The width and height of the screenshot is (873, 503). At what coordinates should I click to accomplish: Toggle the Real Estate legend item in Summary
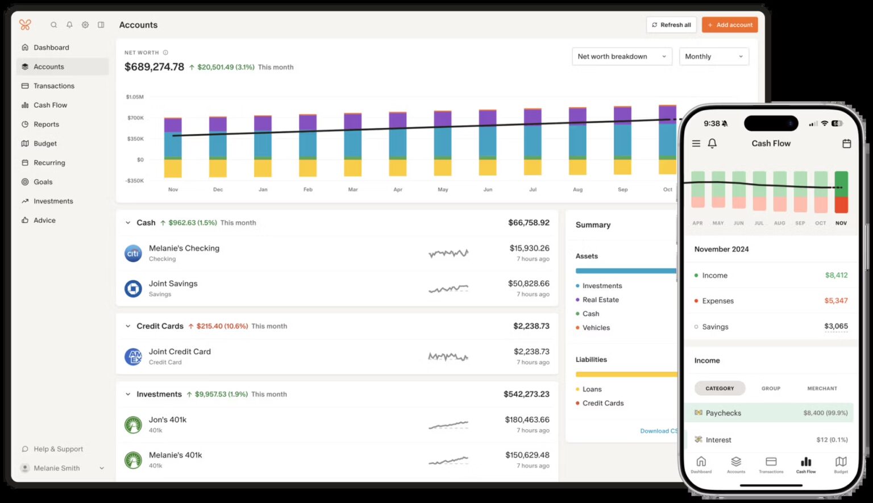599,300
